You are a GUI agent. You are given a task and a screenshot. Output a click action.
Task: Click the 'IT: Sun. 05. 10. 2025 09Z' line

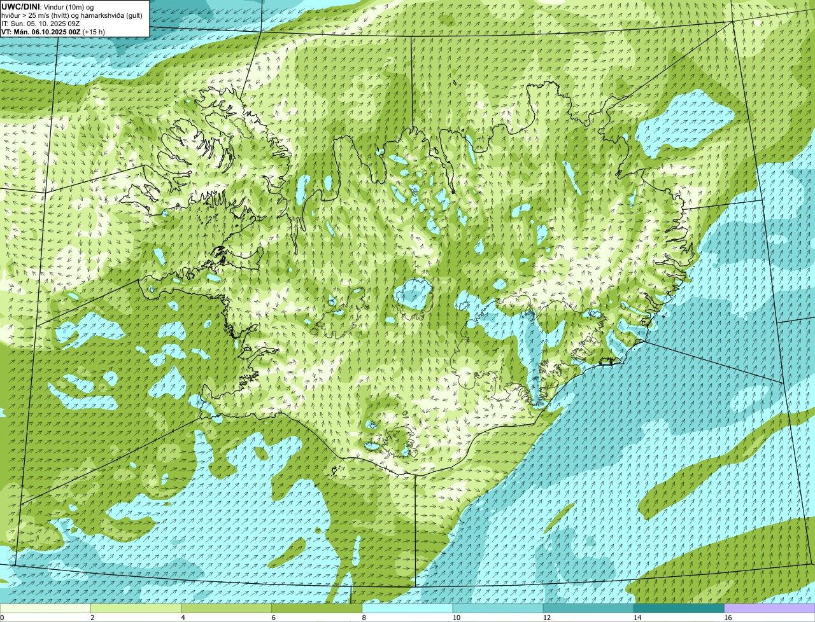tap(41, 24)
